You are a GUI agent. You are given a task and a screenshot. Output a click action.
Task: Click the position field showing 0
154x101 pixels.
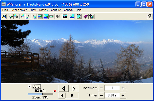(72, 95)
